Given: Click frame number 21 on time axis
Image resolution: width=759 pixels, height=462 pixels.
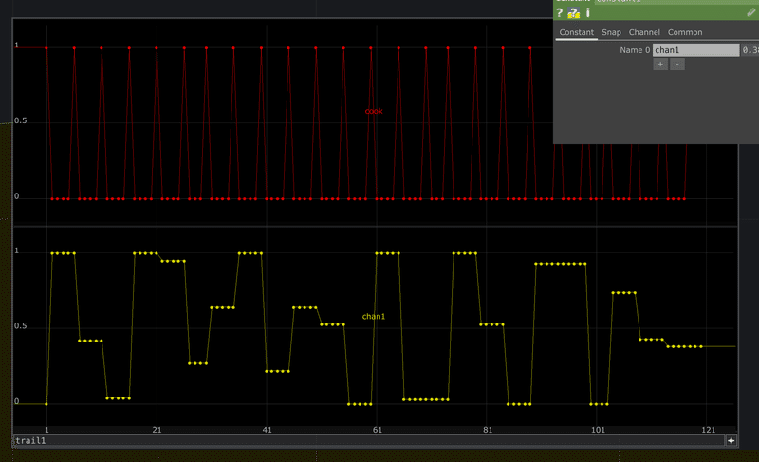Looking at the screenshot, I should pyautogui.click(x=157, y=430).
